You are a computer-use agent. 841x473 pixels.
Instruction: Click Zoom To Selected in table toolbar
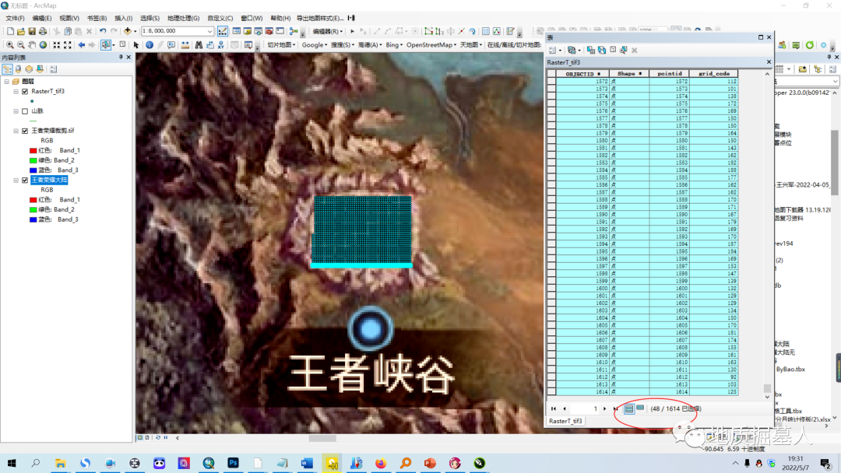pos(624,50)
